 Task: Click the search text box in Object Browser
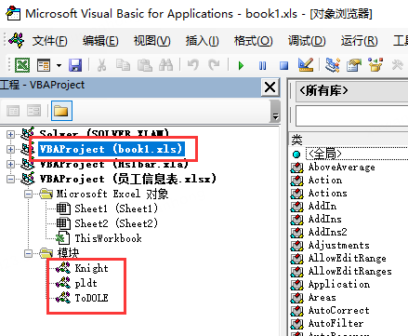[x=352, y=116]
